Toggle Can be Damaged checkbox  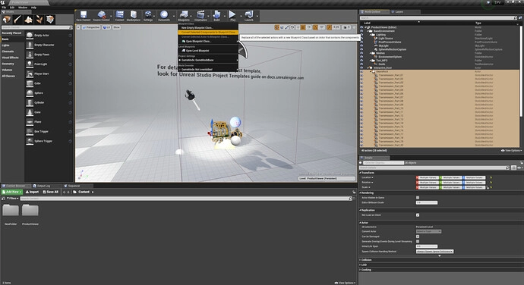pyautogui.click(x=418, y=236)
